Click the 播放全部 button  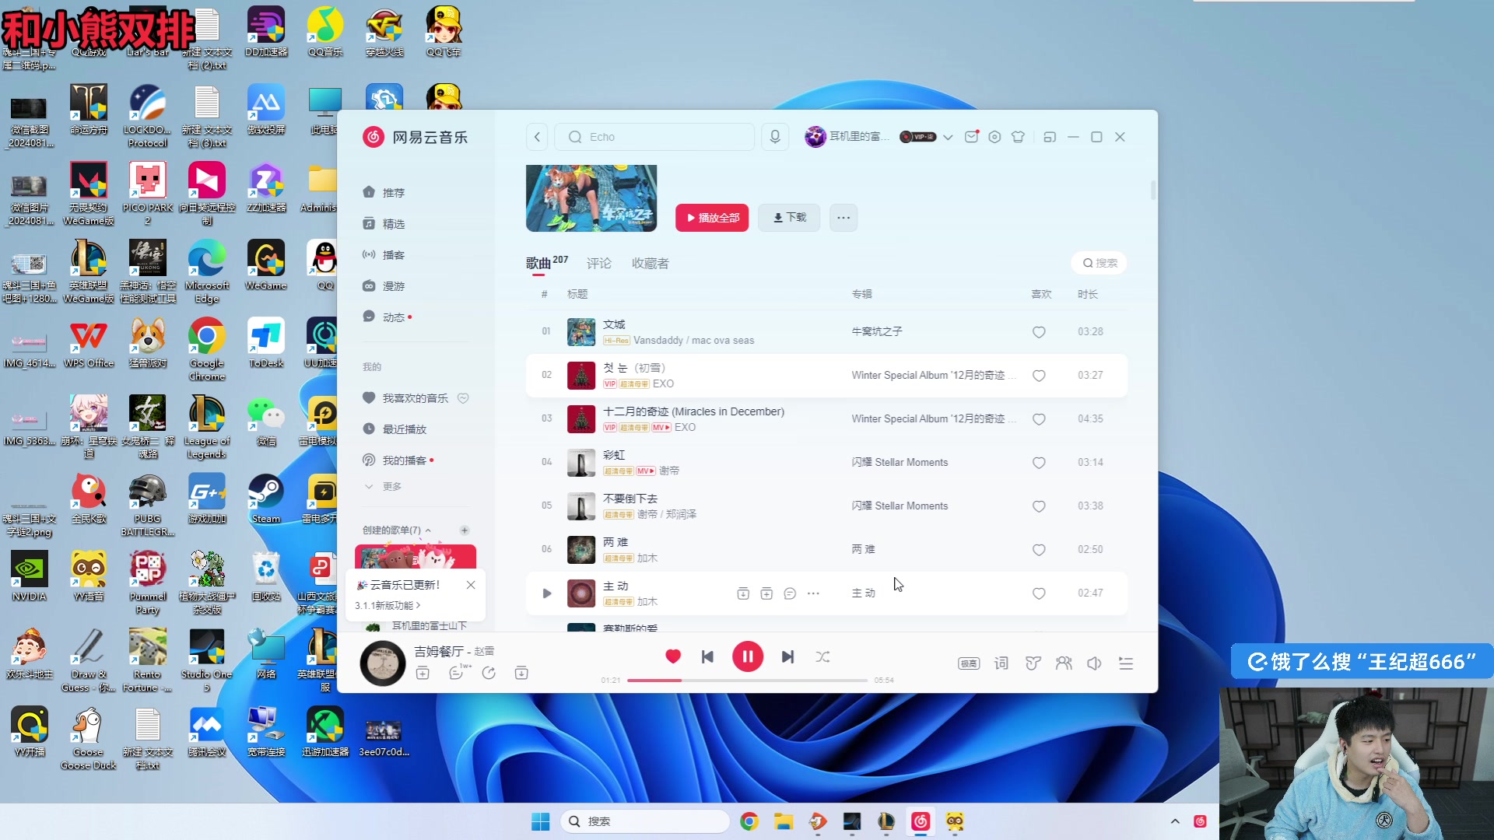tap(712, 218)
